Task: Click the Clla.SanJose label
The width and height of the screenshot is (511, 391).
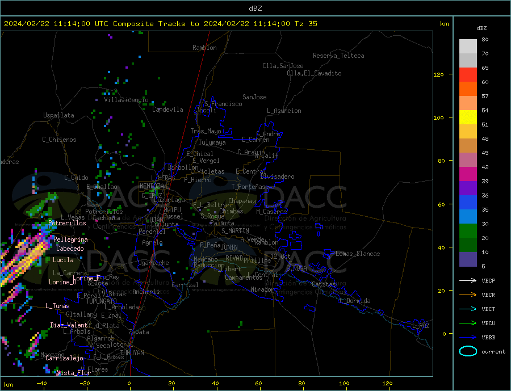Action: point(283,66)
